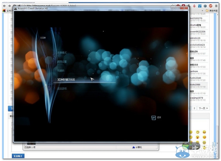The image size is (221, 161).
Task: Expand the bookmarks bar overflow chevron
Action: (203, 11)
